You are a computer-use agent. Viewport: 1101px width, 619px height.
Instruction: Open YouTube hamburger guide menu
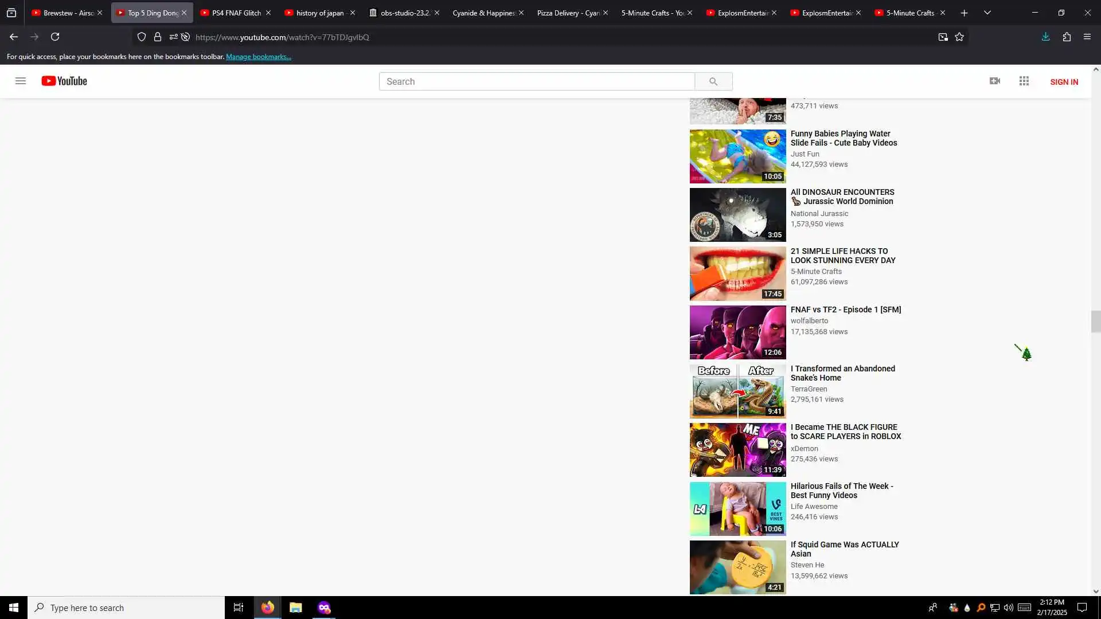pos(21,81)
